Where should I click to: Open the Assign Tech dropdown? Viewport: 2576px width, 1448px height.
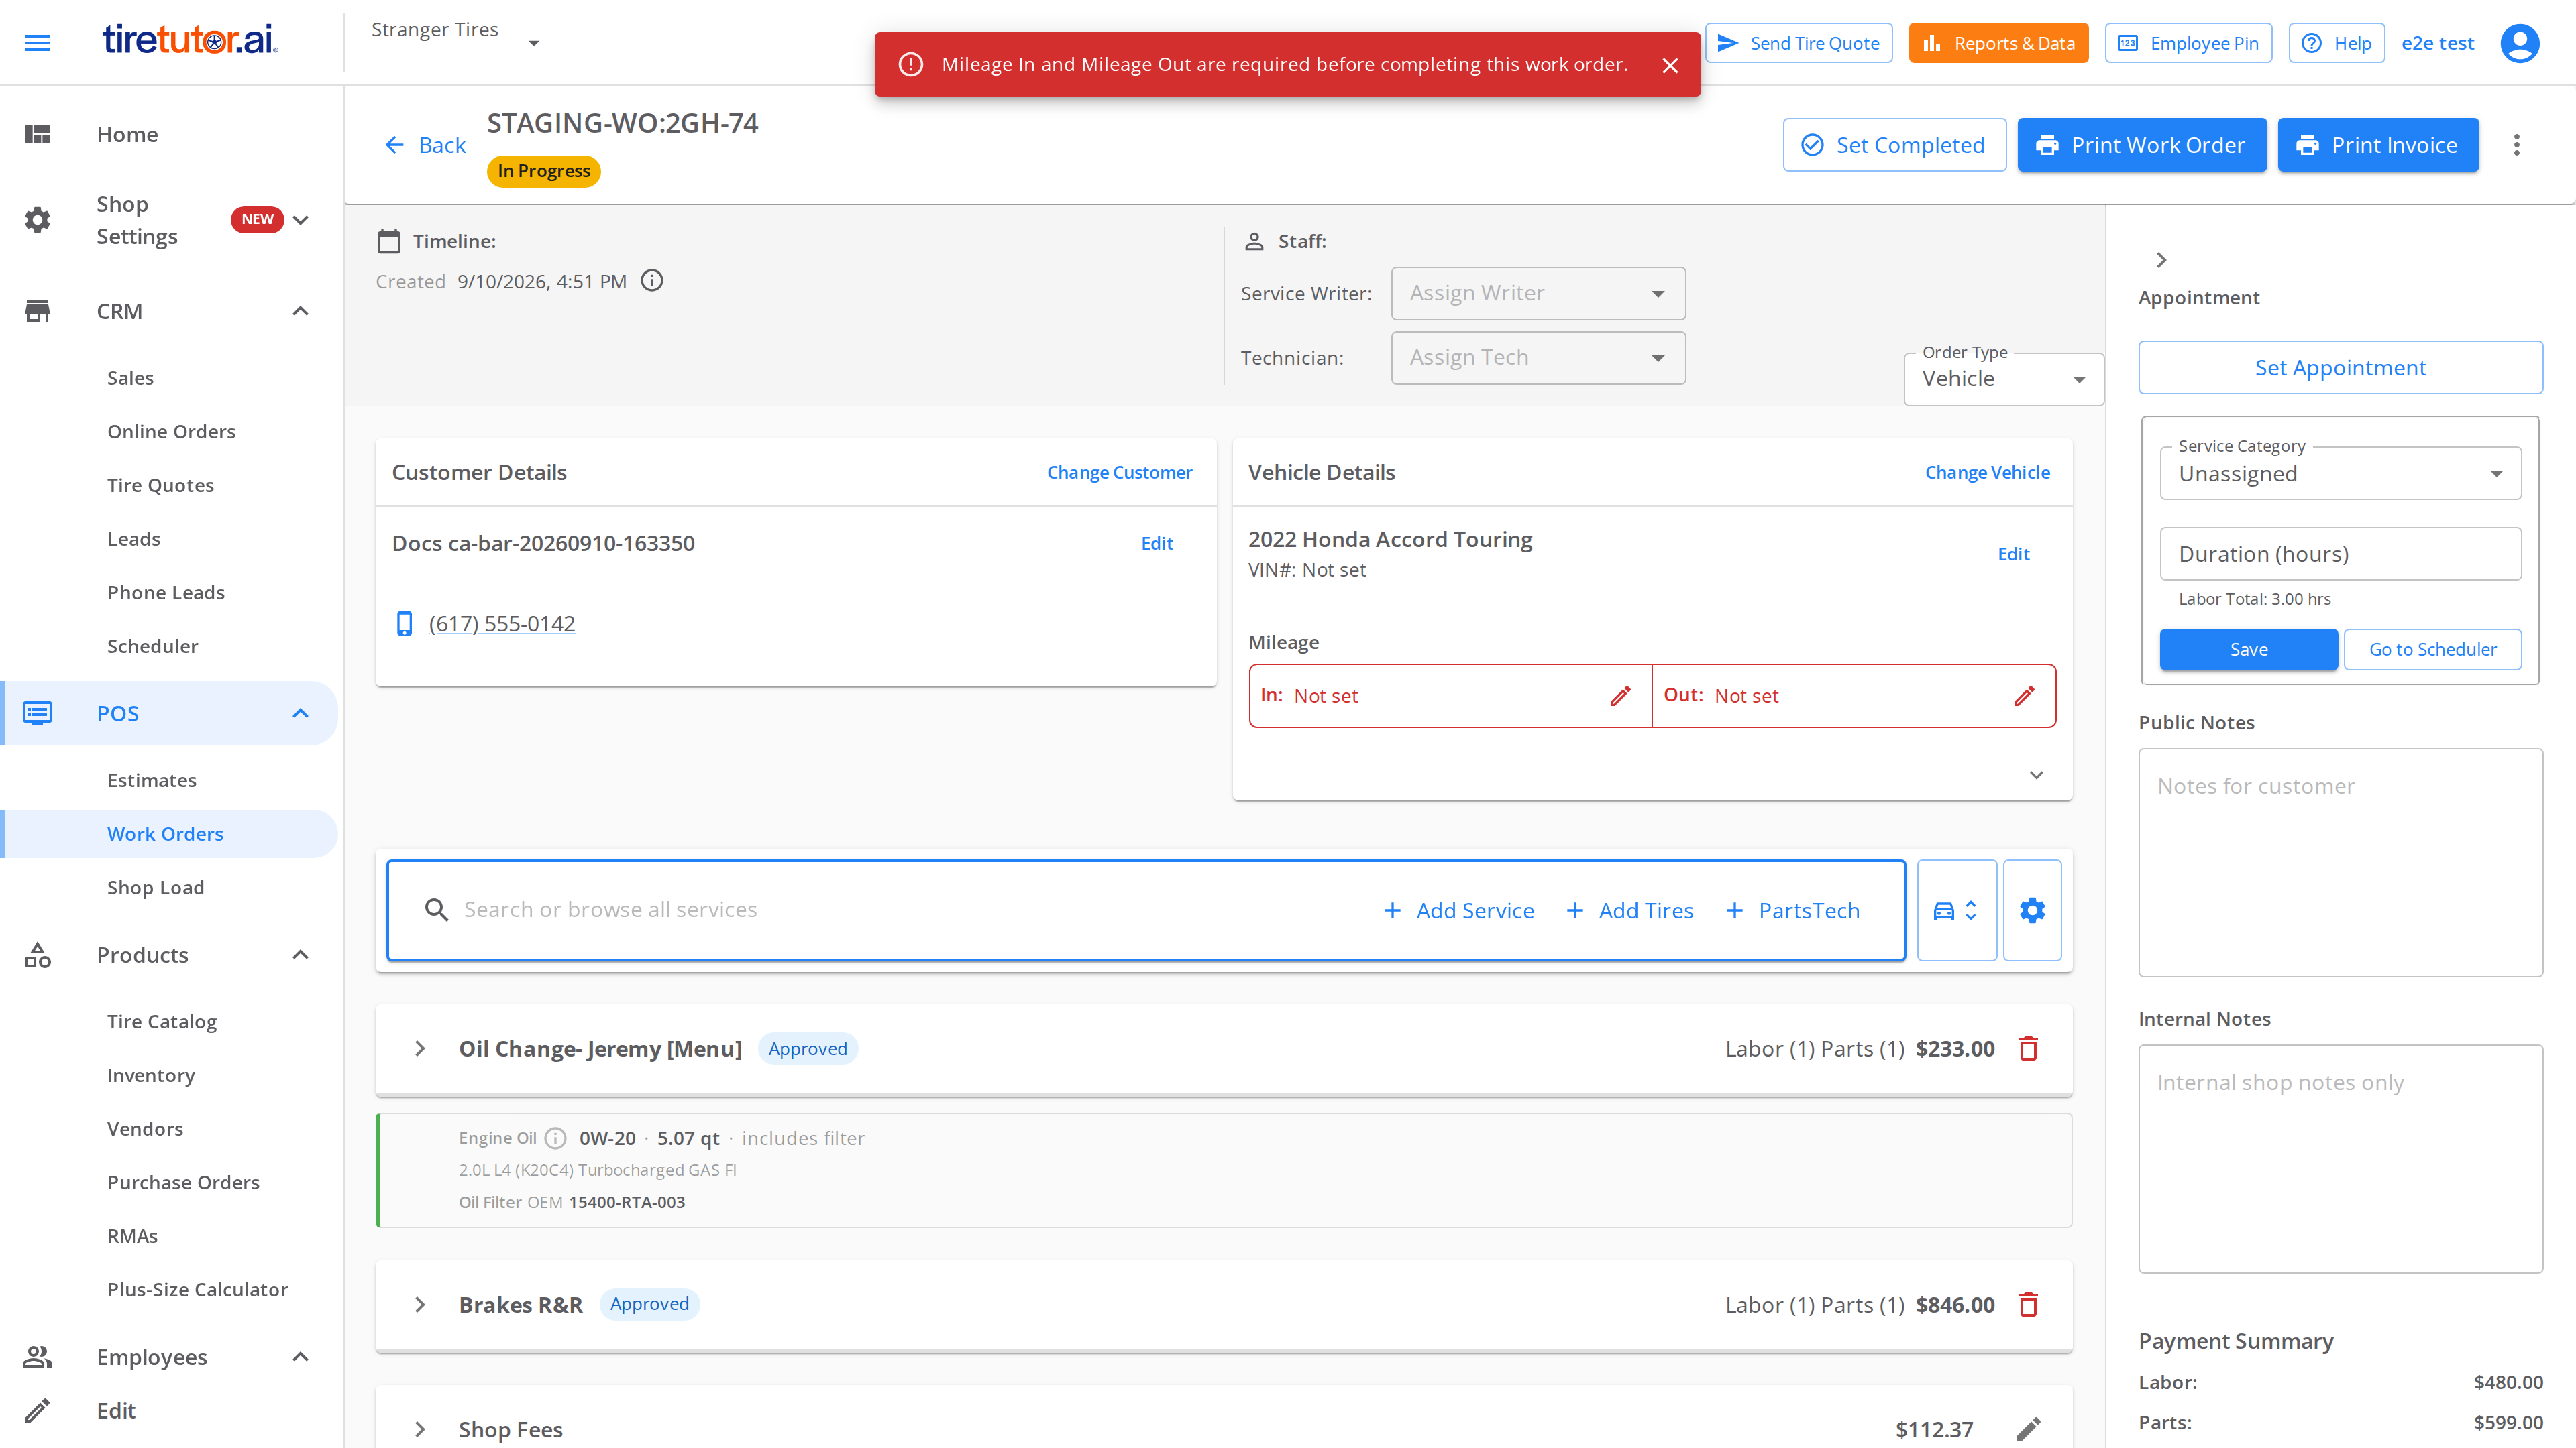[x=1538, y=358]
